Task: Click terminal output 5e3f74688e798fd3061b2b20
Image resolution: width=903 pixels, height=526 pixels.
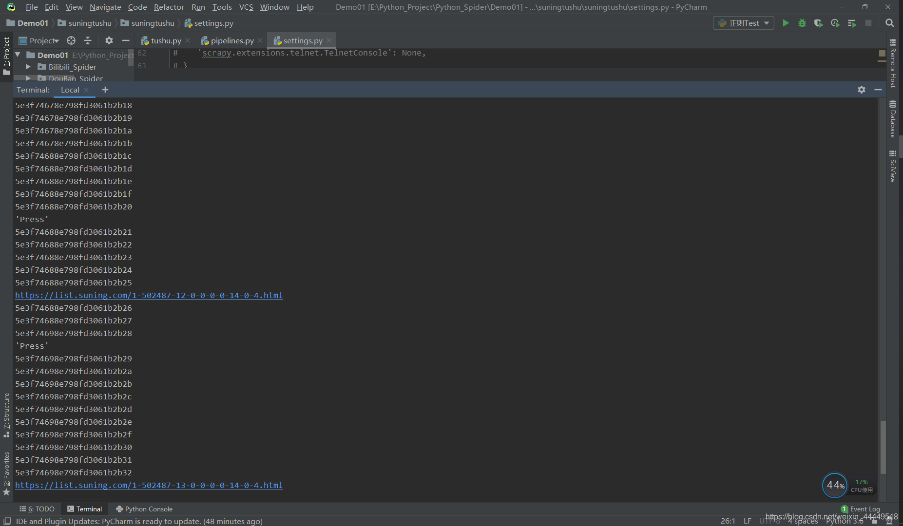Action: (74, 207)
